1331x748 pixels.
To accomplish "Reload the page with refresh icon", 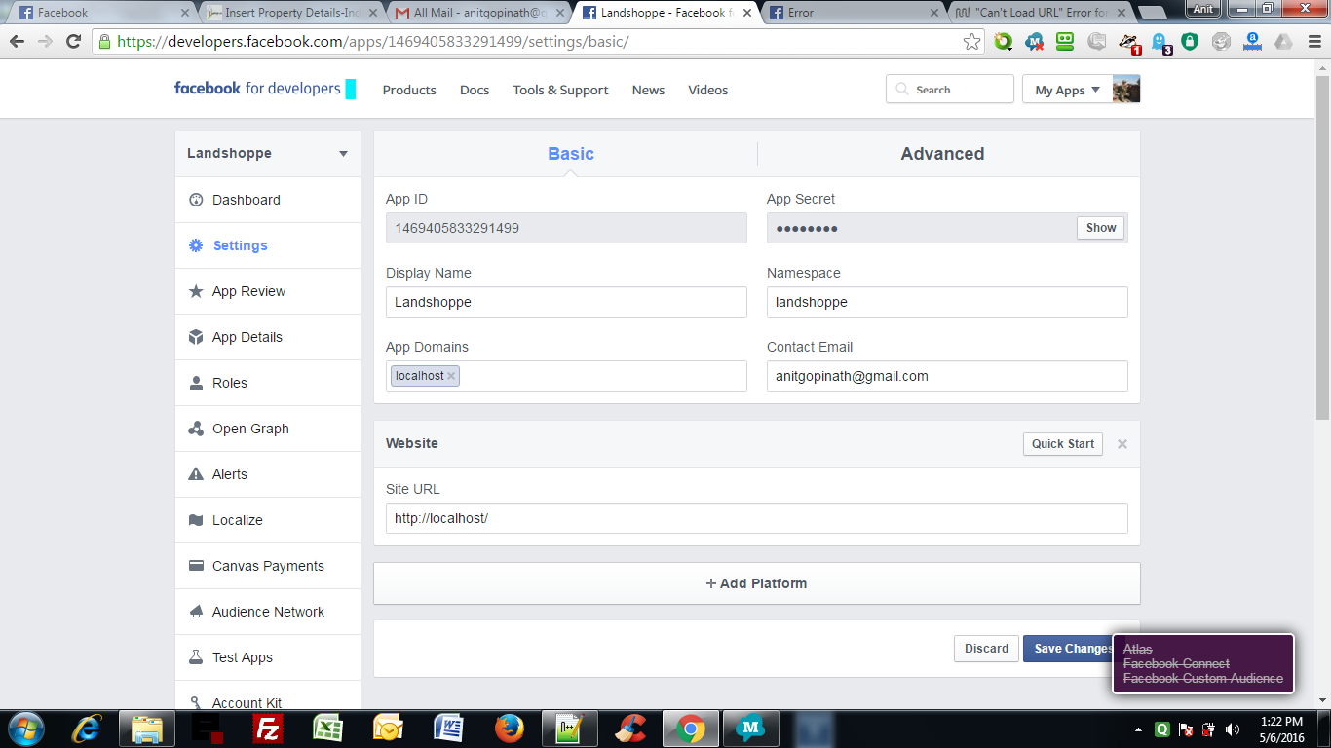I will coord(73,42).
